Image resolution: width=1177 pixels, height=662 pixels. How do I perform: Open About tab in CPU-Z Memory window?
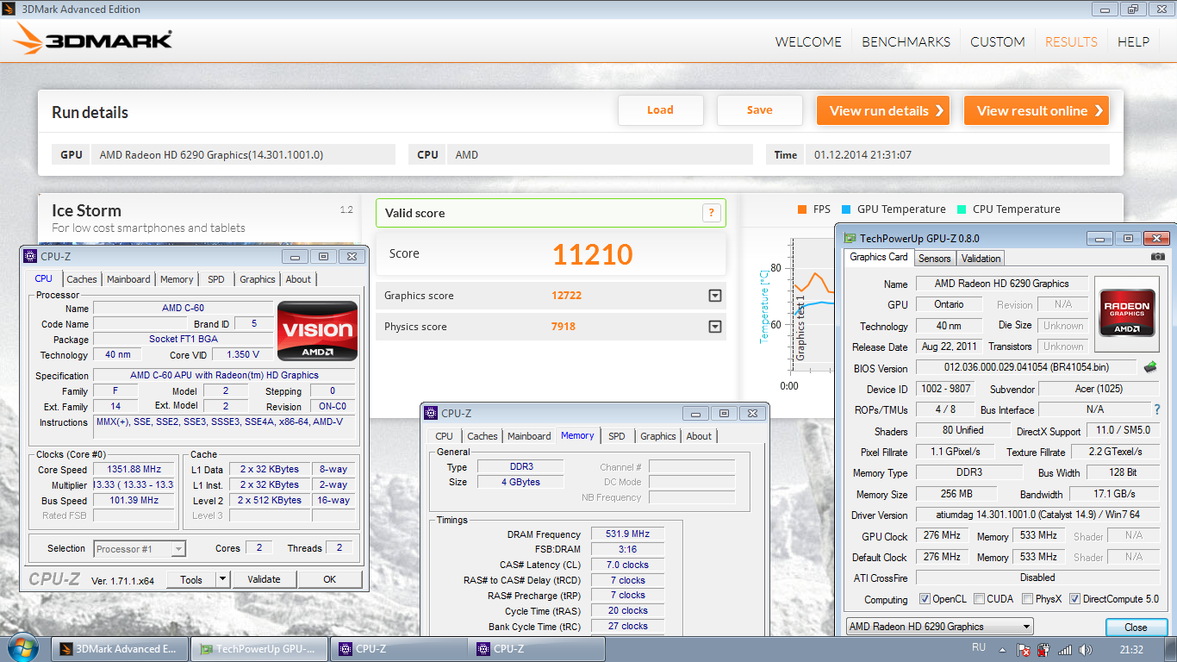pyautogui.click(x=699, y=436)
